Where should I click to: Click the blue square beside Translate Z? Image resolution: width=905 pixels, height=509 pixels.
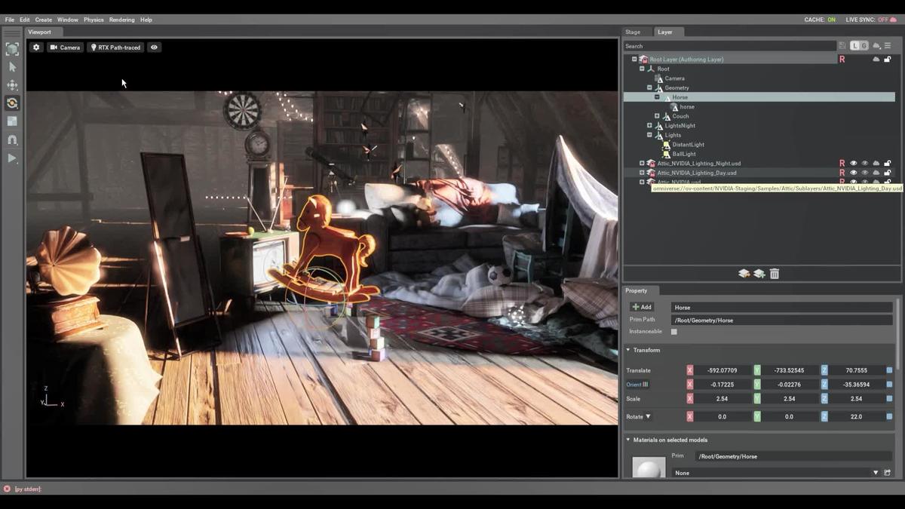(889, 370)
